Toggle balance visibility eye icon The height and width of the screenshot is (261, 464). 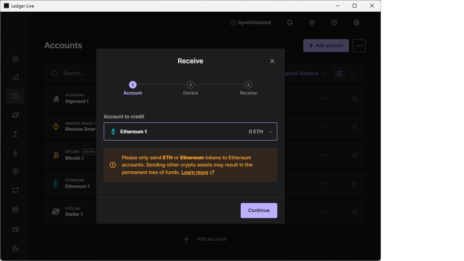(312, 23)
